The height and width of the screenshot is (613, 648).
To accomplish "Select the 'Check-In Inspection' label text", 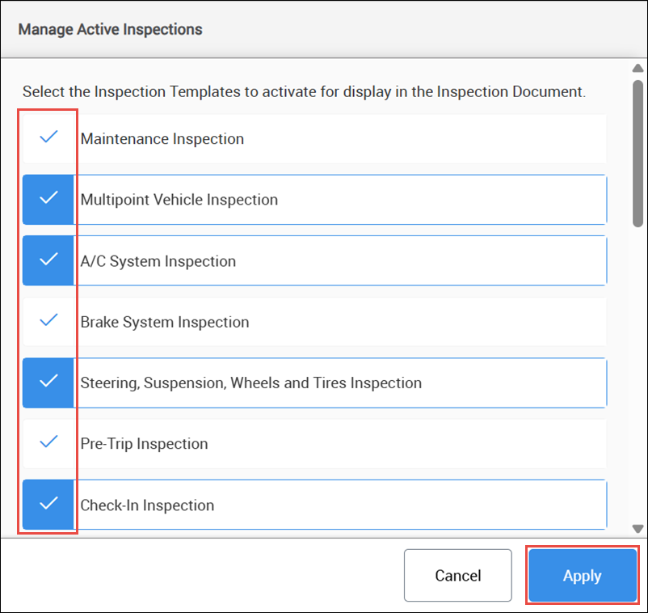I will [147, 505].
